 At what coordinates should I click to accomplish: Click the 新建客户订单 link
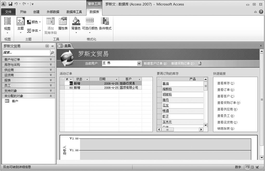tap(155, 64)
